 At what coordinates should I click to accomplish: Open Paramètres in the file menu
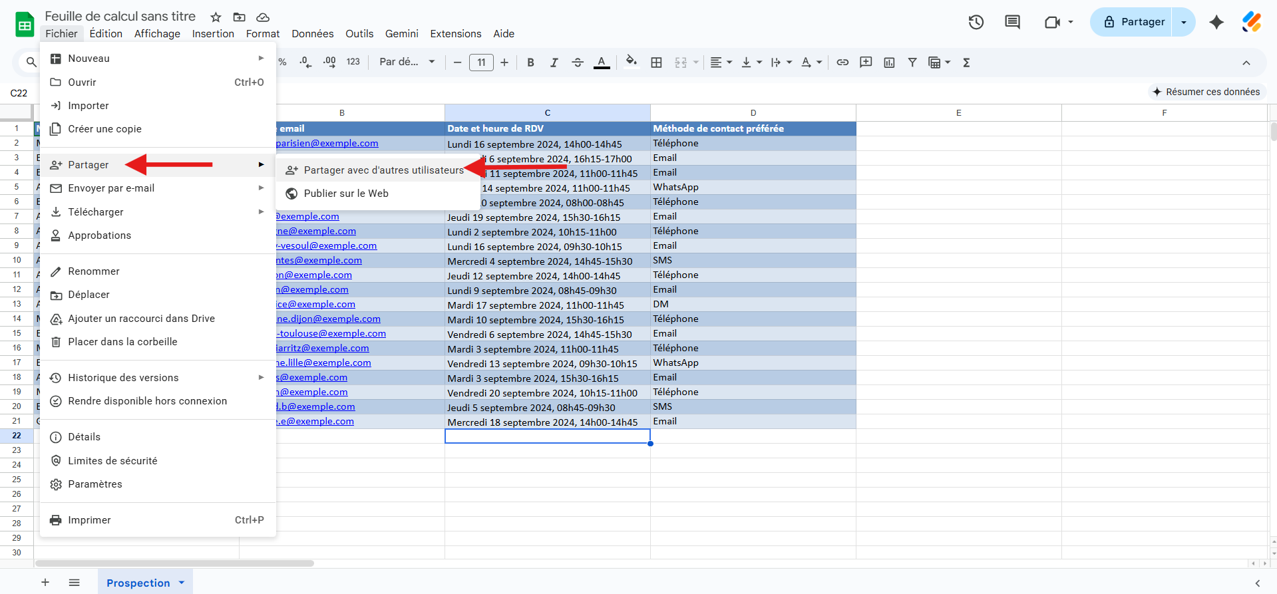[x=158, y=484]
